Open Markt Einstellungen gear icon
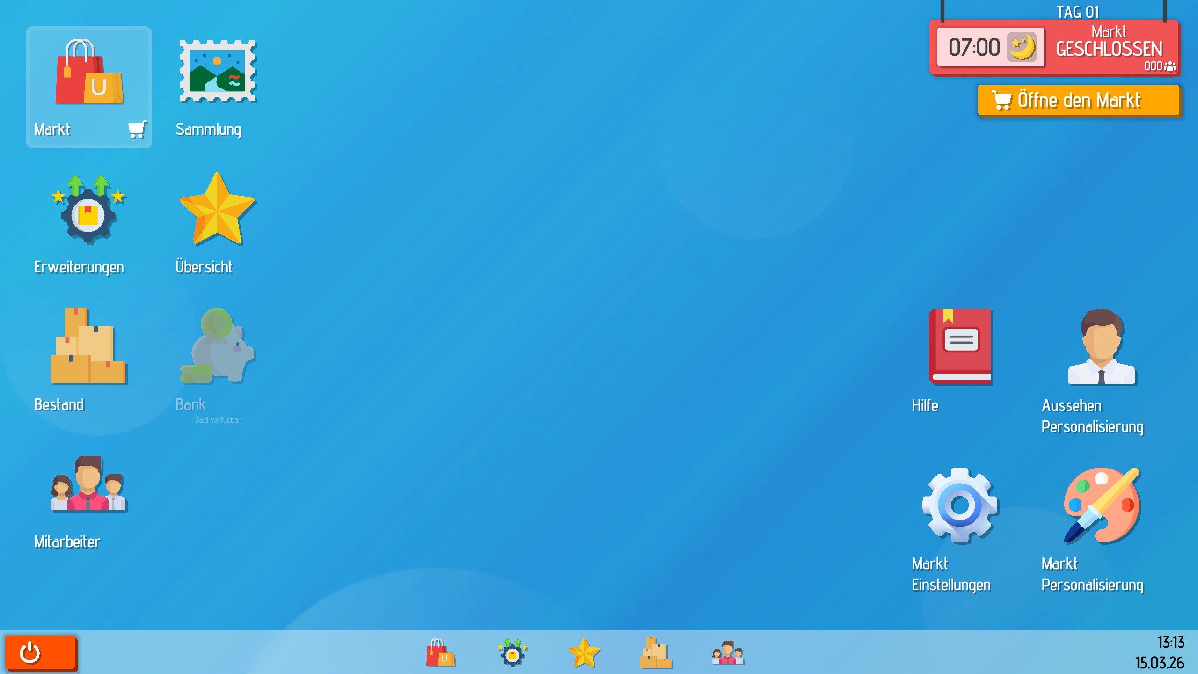Screen dimensions: 1198x674 click(x=960, y=505)
